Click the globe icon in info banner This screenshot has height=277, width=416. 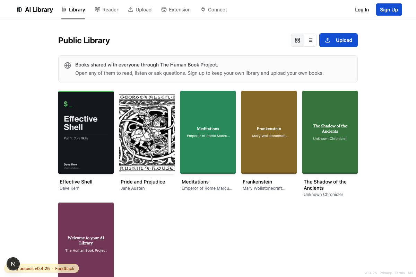pos(68,65)
